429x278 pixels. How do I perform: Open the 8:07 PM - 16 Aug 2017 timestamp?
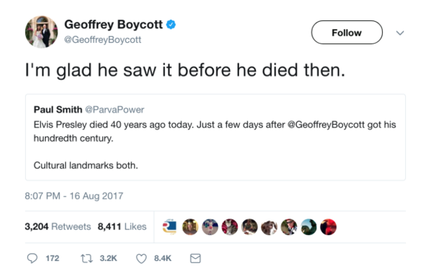pos(74,196)
